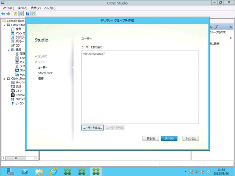Screen dimensions: 235x176
Task: Select the StoreFront wizard step
Action: click(x=45, y=73)
